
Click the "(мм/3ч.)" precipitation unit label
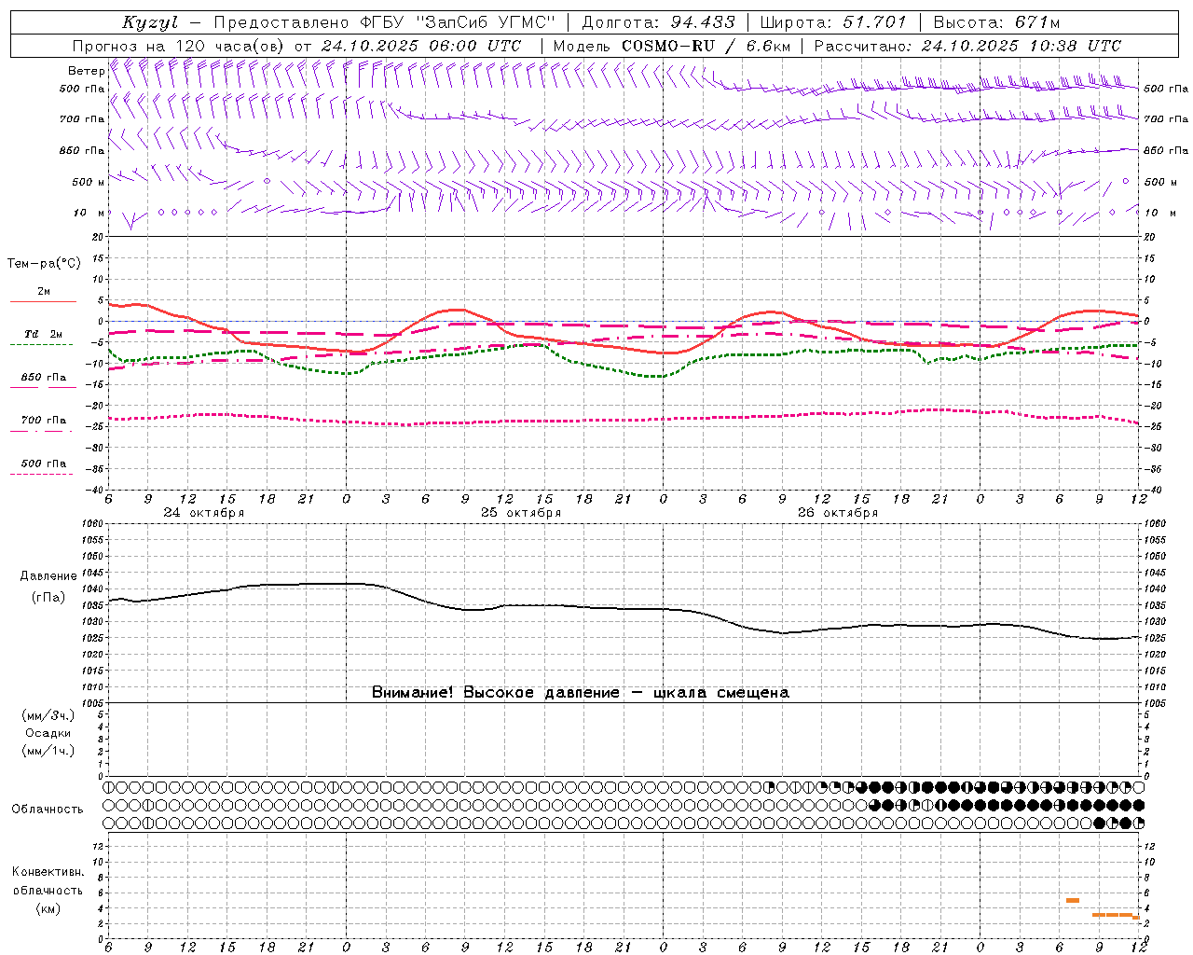coord(48,715)
